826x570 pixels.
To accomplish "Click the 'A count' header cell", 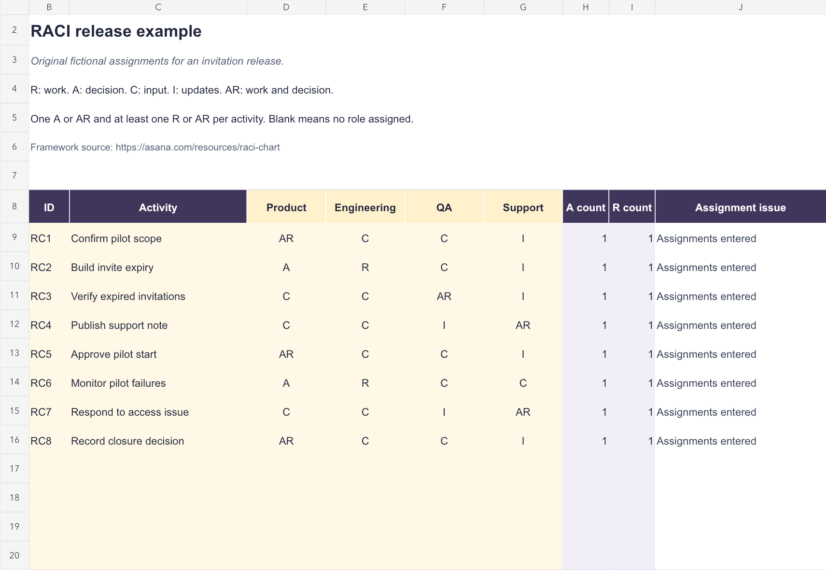I will coord(586,207).
